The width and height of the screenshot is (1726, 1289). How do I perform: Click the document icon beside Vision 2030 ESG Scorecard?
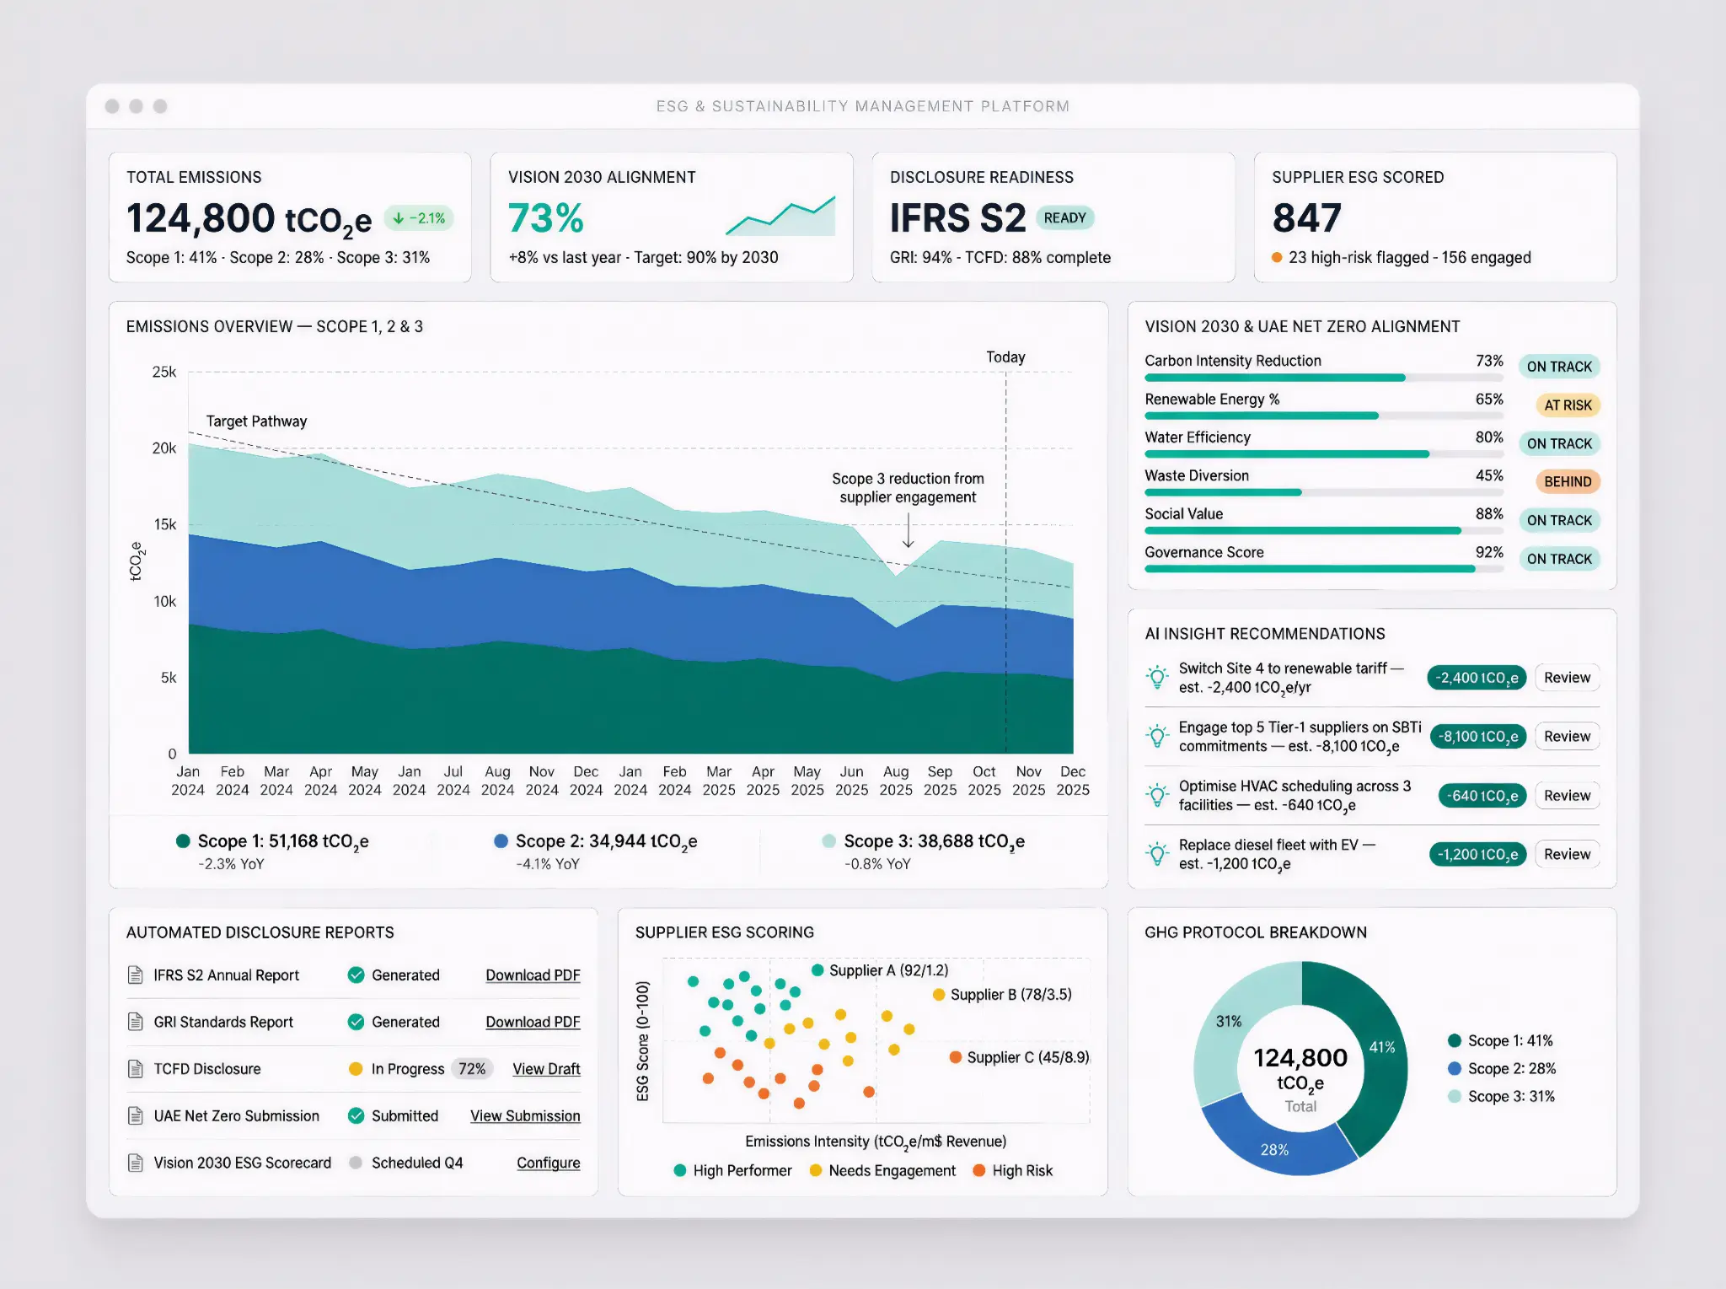pyautogui.click(x=133, y=1163)
